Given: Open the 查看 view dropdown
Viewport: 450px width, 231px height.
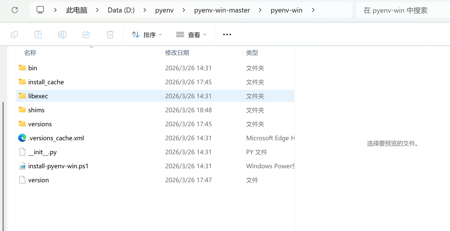Looking at the screenshot, I should [x=191, y=34].
